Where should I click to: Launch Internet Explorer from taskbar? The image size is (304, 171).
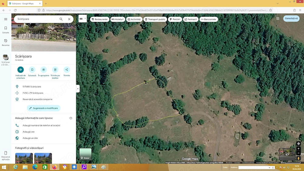tap(15, 167)
